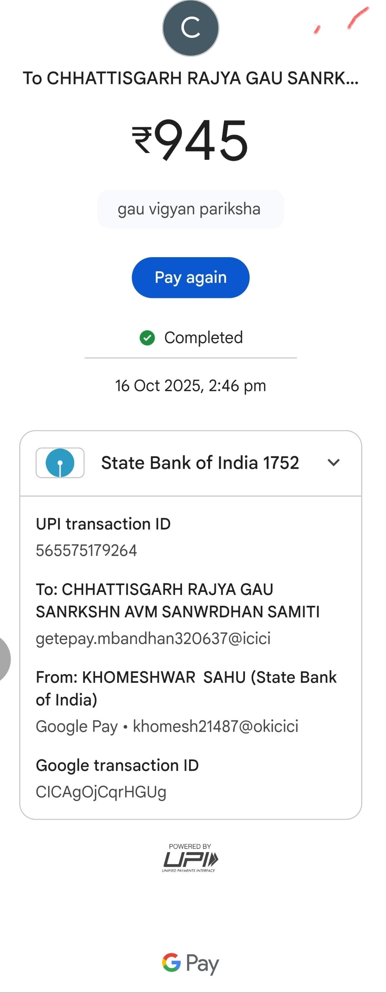Tap the Completed status label
386x993 pixels.
coord(203,338)
